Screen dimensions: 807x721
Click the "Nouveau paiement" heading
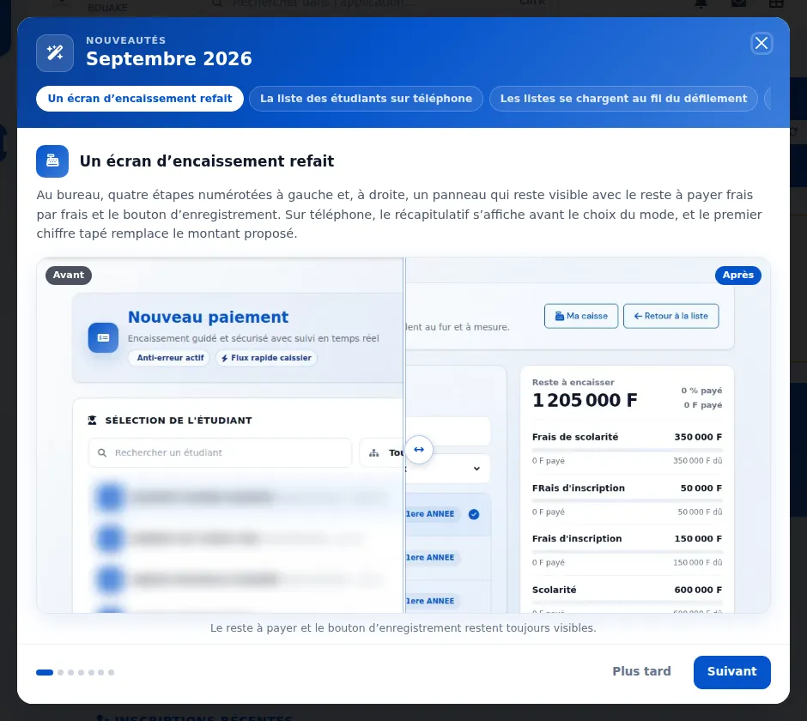pyautogui.click(x=208, y=317)
